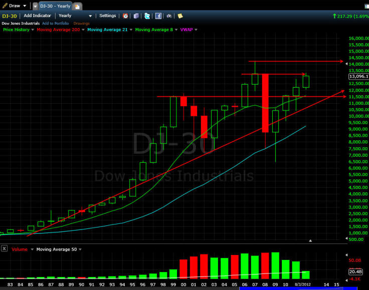
Task: Expand the Price History dropdown arrow
Action: [33, 30]
